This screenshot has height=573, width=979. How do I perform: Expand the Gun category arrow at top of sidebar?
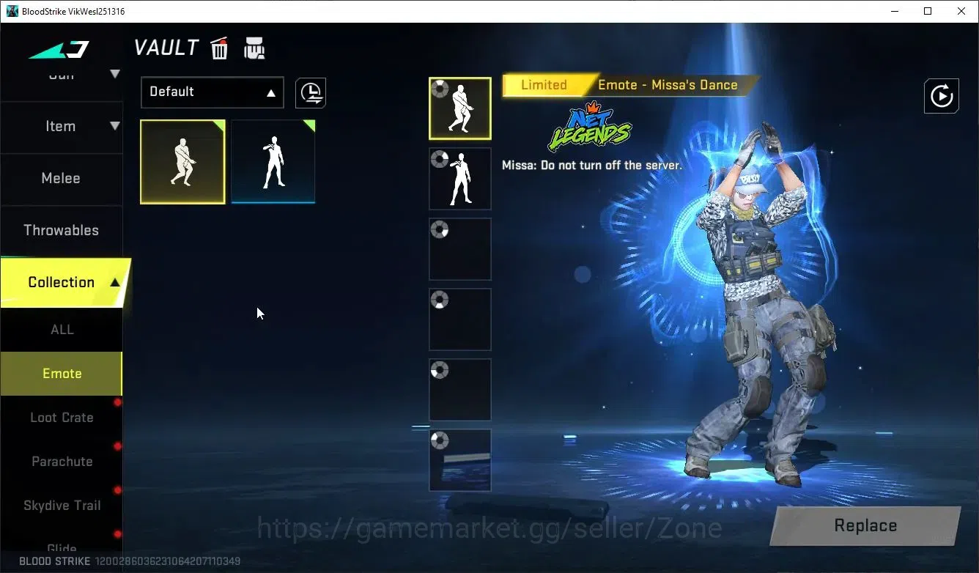115,73
